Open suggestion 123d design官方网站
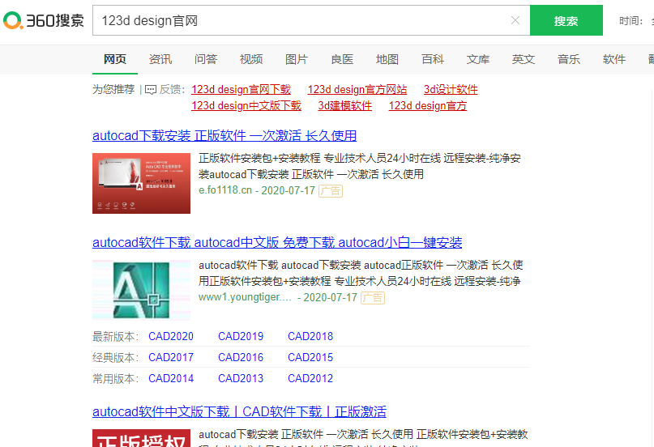654x447 pixels. [x=357, y=90]
